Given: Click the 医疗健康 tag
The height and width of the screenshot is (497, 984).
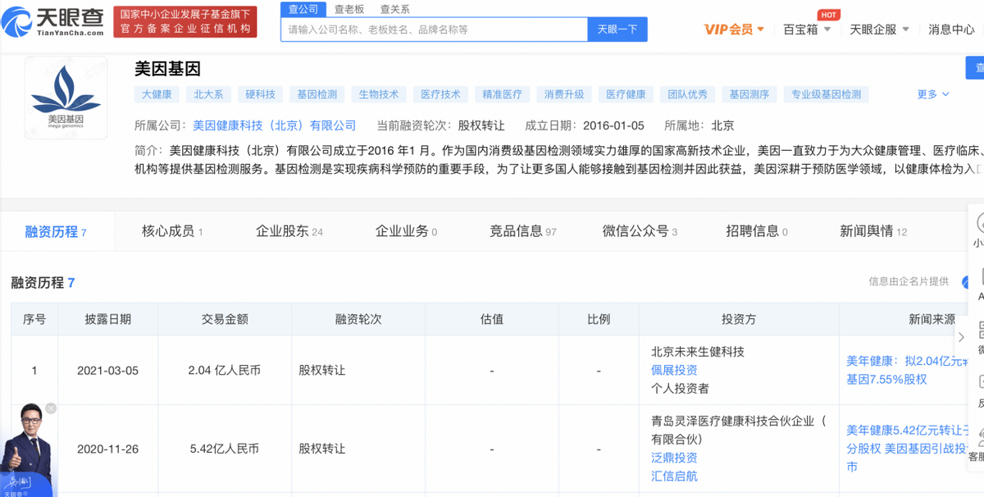Looking at the screenshot, I should pyautogui.click(x=626, y=94).
